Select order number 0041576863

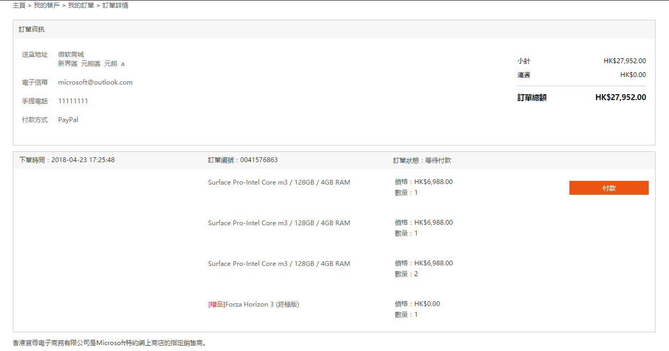(259, 160)
